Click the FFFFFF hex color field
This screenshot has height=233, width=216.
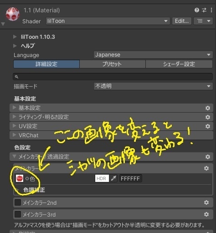(x=131, y=178)
